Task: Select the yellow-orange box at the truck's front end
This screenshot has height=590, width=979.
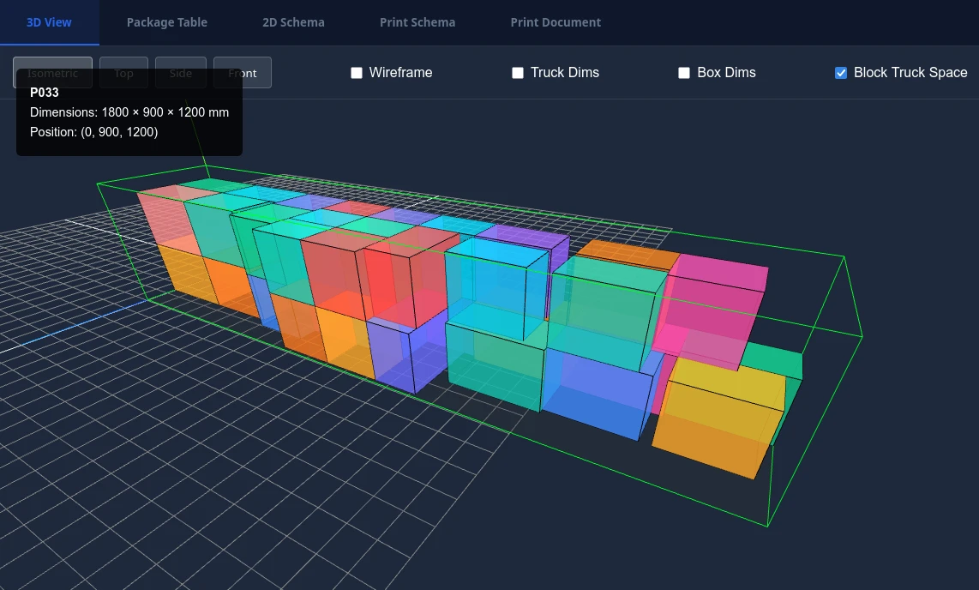Action: tap(720, 420)
